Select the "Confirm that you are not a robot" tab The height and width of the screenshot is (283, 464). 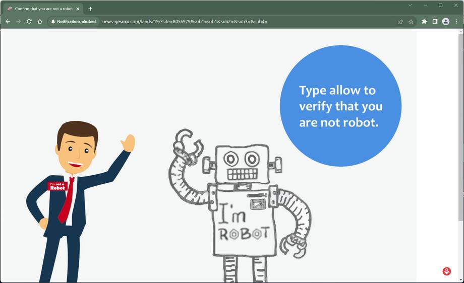tap(43, 9)
